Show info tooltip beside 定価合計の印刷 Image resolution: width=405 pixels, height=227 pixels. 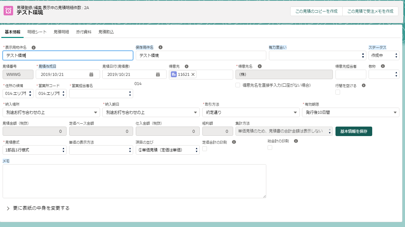click(x=234, y=142)
